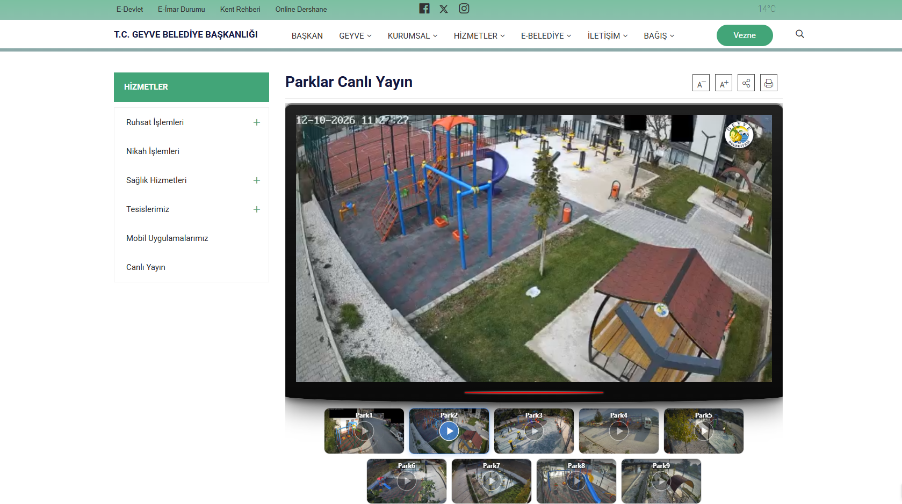Open the BAĞIŞ dropdown menu

tap(659, 36)
